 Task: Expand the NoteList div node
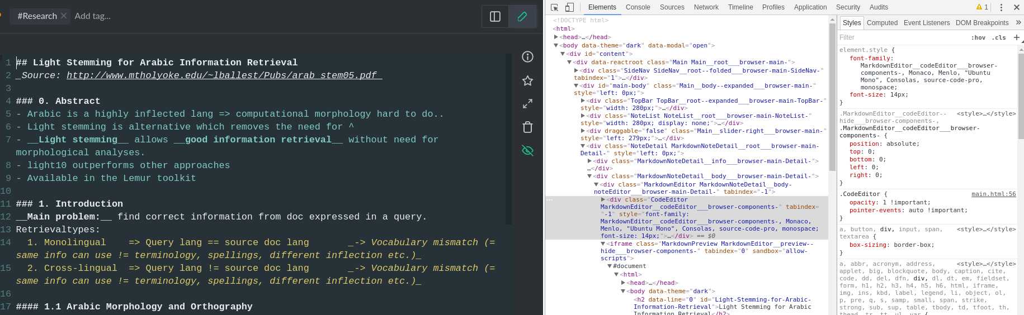pyautogui.click(x=583, y=116)
